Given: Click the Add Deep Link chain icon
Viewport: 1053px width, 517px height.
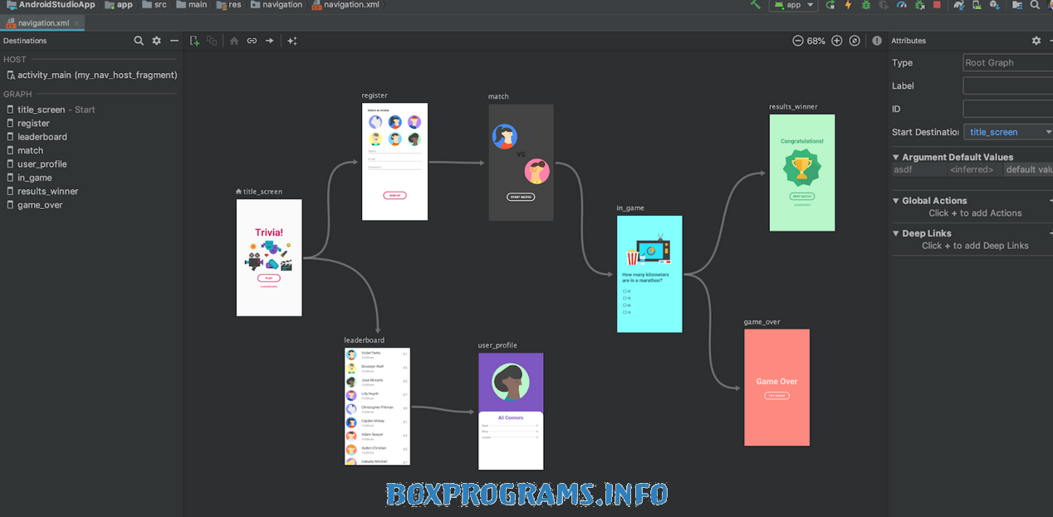Looking at the screenshot, I should 252,41.
